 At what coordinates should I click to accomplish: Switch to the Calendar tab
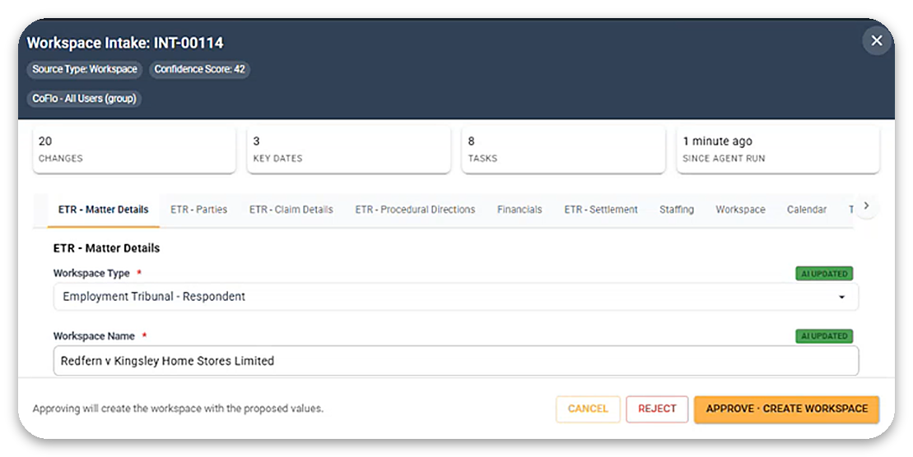point(807,210)
